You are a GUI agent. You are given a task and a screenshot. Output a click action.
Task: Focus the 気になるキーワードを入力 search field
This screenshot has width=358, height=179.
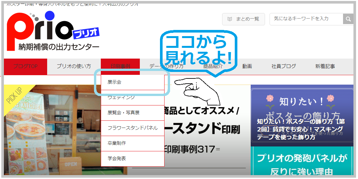tap(306, 19)
